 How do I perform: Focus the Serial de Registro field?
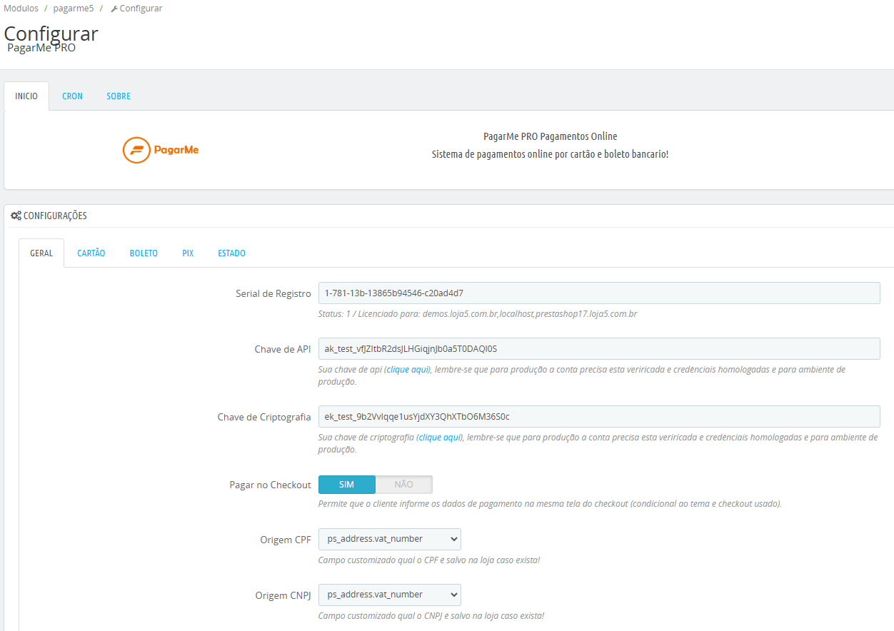tap(599, 293)
